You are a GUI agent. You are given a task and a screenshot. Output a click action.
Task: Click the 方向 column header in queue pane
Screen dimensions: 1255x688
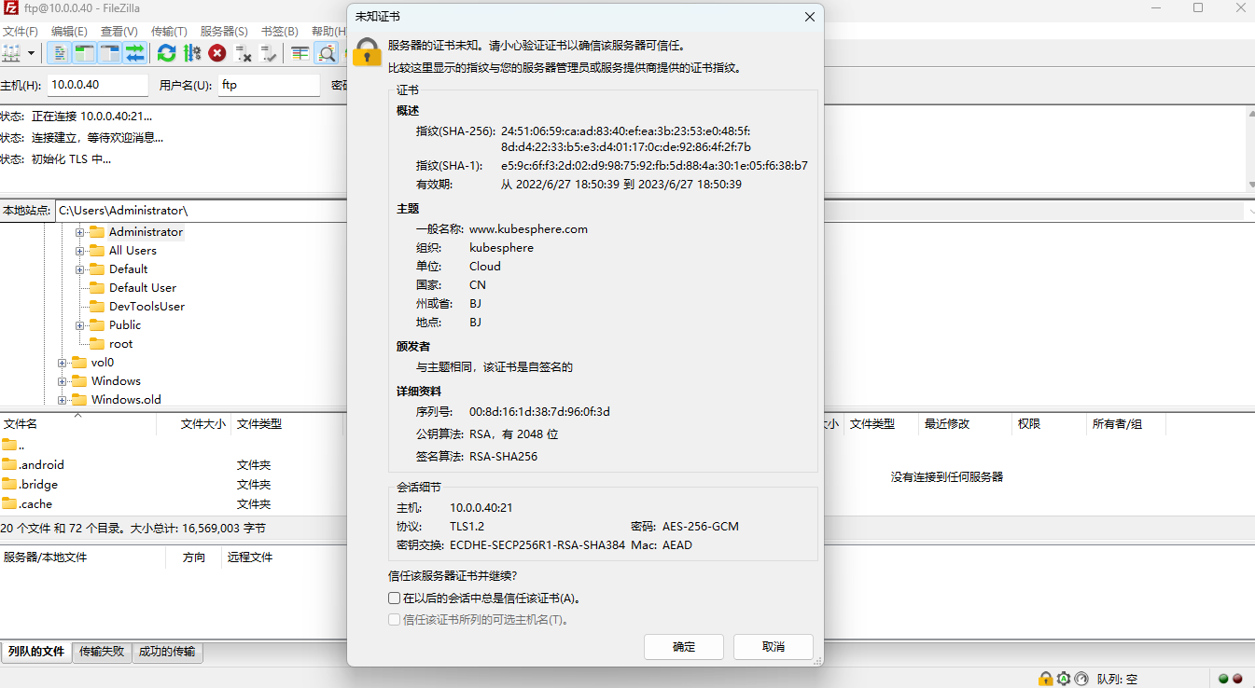(x=194, y=557)
